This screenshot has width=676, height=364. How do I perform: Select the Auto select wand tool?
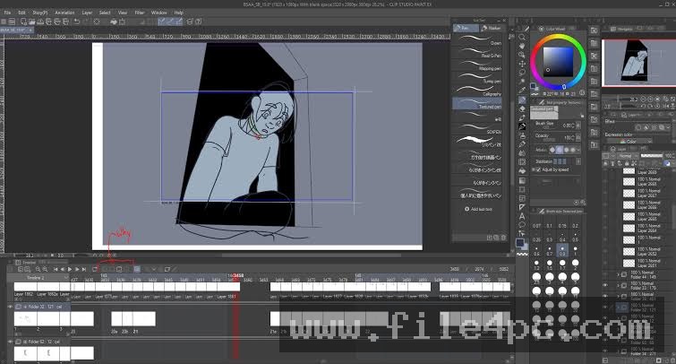click(522, 82)
